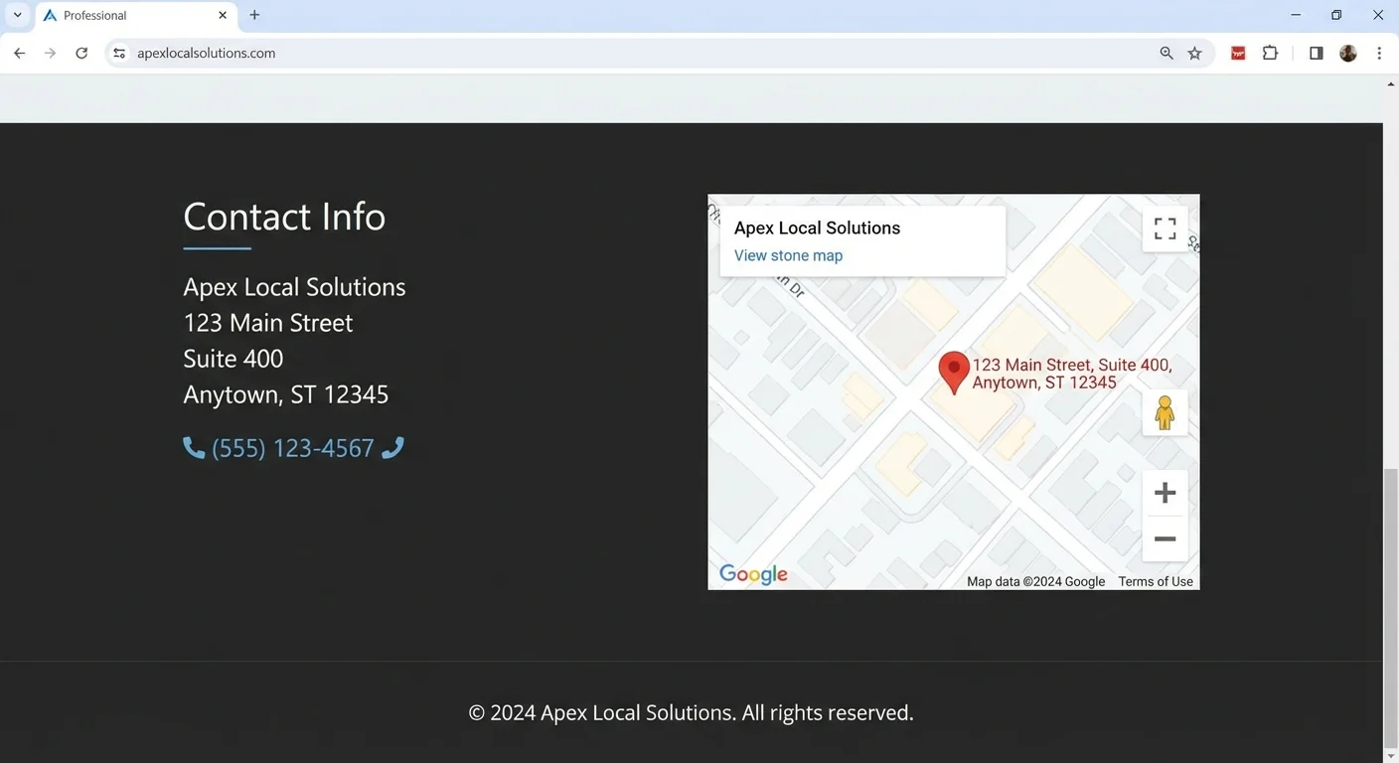Screen dimensions: 1399x763
Task: Click the red location pin on the map
Action: coord(954,373)
